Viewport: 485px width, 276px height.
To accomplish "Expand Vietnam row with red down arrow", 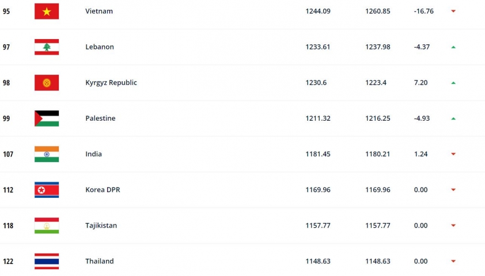I will point(453,11).
